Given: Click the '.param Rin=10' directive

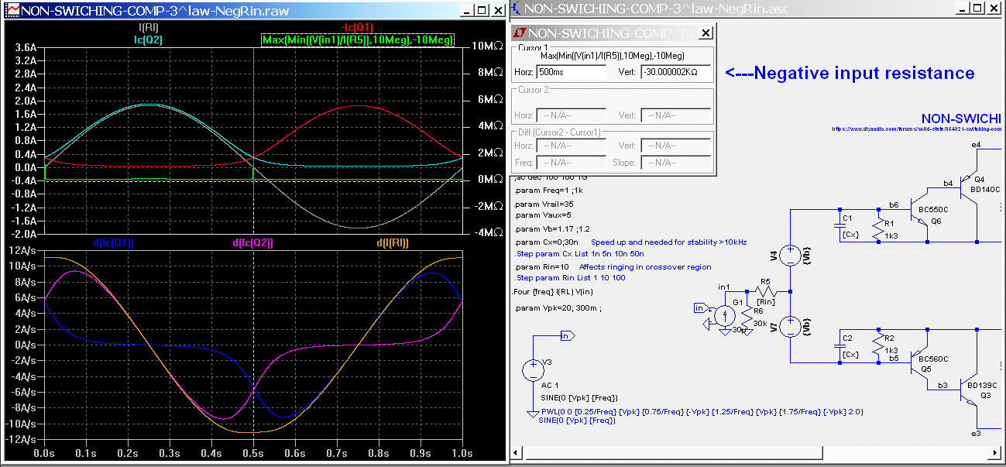Looking at the screenshot, I should tap(541, 266).
